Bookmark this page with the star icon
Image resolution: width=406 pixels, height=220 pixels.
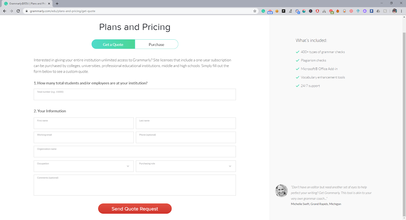coord(255,11)
